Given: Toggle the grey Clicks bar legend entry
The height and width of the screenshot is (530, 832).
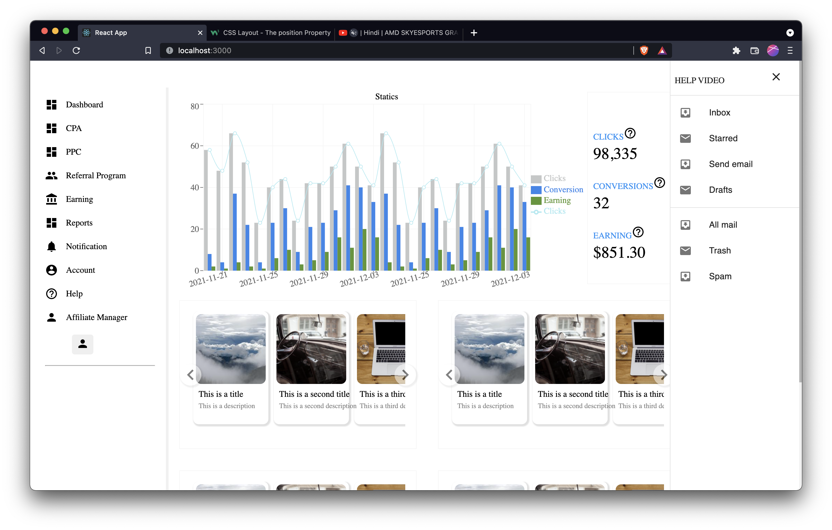Looking at the screenshot, I should [x=548, y=178].
